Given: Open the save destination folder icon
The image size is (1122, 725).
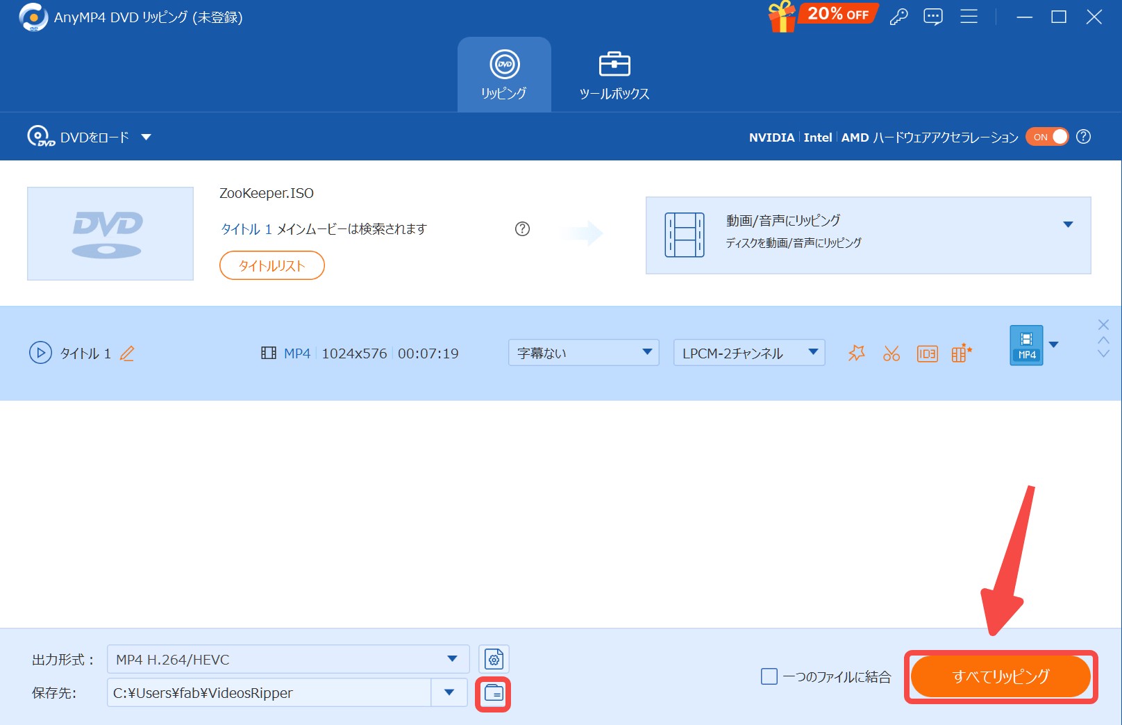Looking at the screenshot, I should (x=494, y=693).
